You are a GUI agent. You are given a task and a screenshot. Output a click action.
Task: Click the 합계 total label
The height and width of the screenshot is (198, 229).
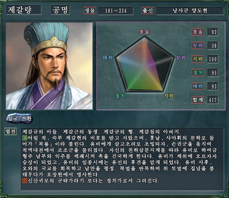tap(198, 100)
